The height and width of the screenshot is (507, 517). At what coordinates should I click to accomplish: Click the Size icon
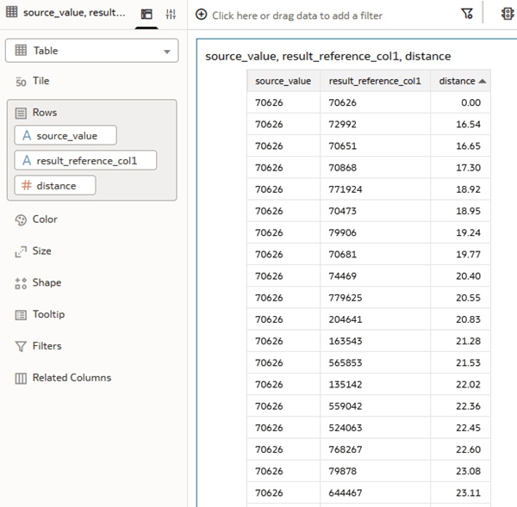21,251
